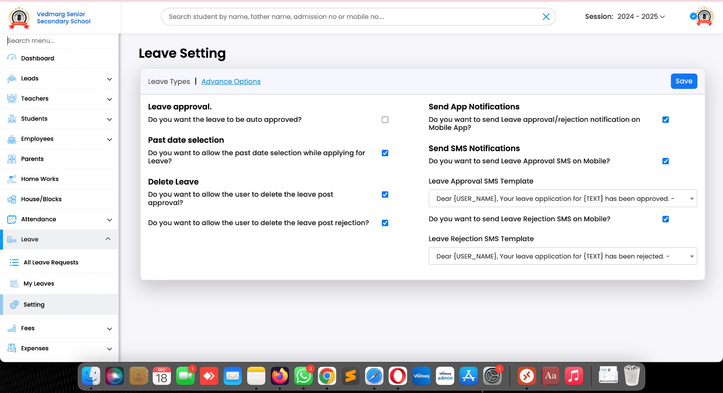This screenshot has width=723, height=393.
Task: Click the House/Blocks sidebar icon
Action: pos(12,199)
